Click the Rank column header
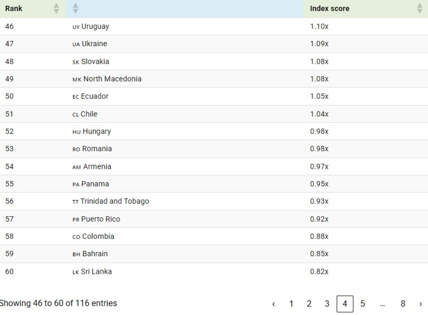428x315 pixels. [x=14, y=9]
